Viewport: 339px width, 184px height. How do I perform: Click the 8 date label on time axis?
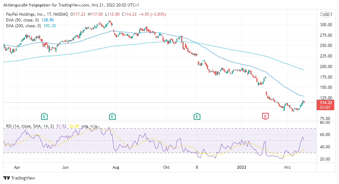[197, 167]
